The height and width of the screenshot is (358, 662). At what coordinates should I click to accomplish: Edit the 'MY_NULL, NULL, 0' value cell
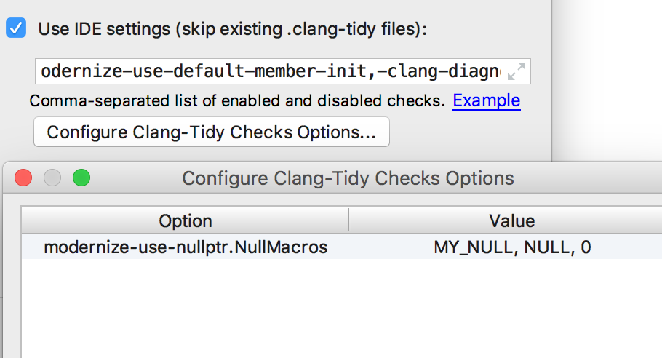pyautogui.click(x=512, y=247)
